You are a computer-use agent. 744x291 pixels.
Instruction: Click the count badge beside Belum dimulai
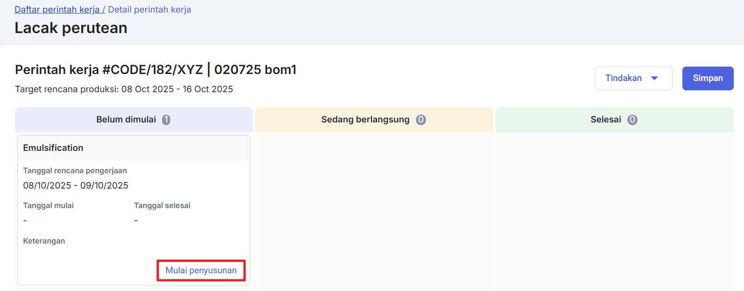pos(166,120)
